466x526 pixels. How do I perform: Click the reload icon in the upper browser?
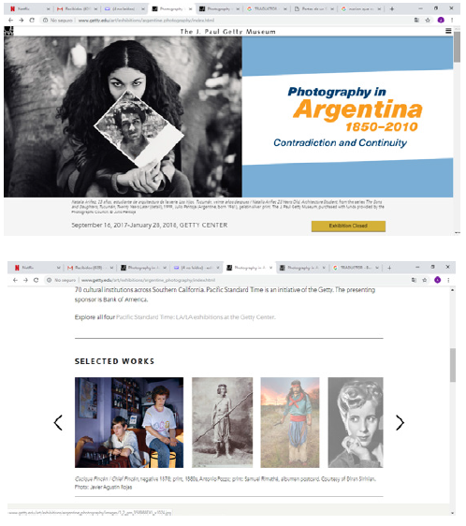click(32, 21)
